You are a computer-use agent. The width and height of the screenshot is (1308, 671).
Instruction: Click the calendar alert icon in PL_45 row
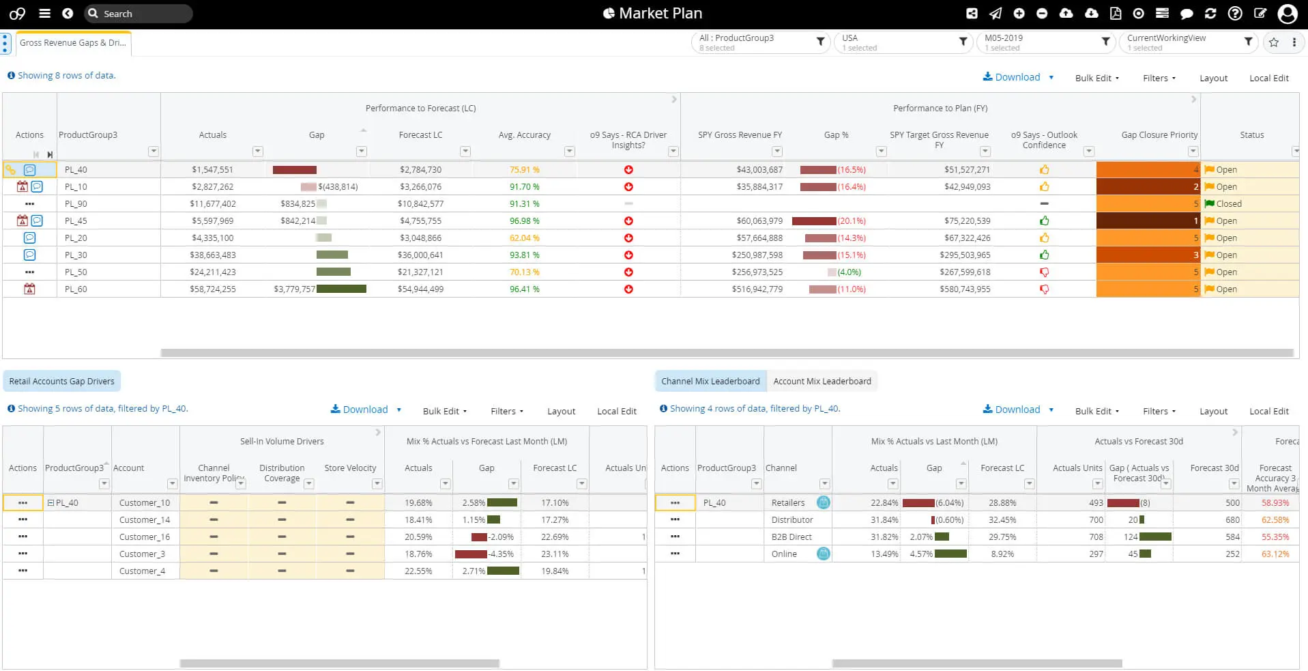tap(22, 220)
